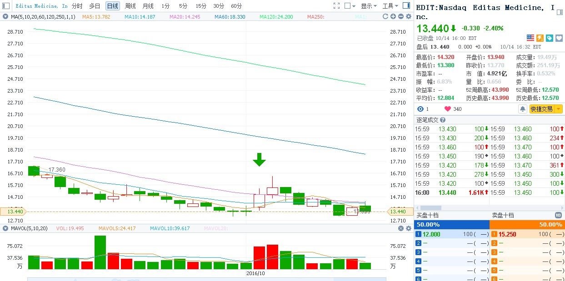The image size is (565, 281).
Task: Open MAVOL indicator settings gear
Action: coord(408,228)
